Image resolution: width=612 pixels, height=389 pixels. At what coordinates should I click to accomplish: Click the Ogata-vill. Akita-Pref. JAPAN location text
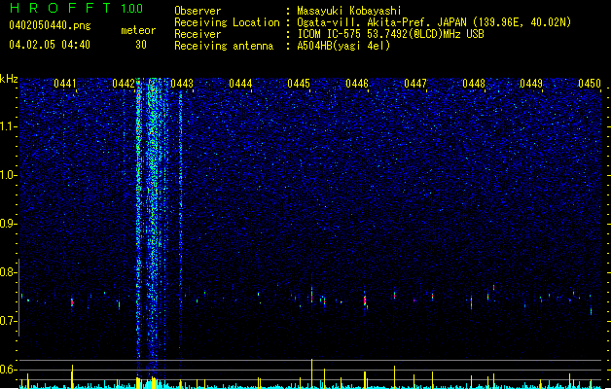click(382, 22)
